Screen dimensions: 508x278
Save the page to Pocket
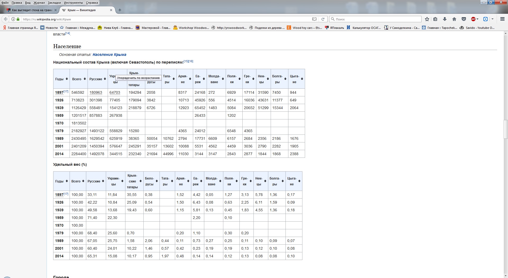coord(464,19)
